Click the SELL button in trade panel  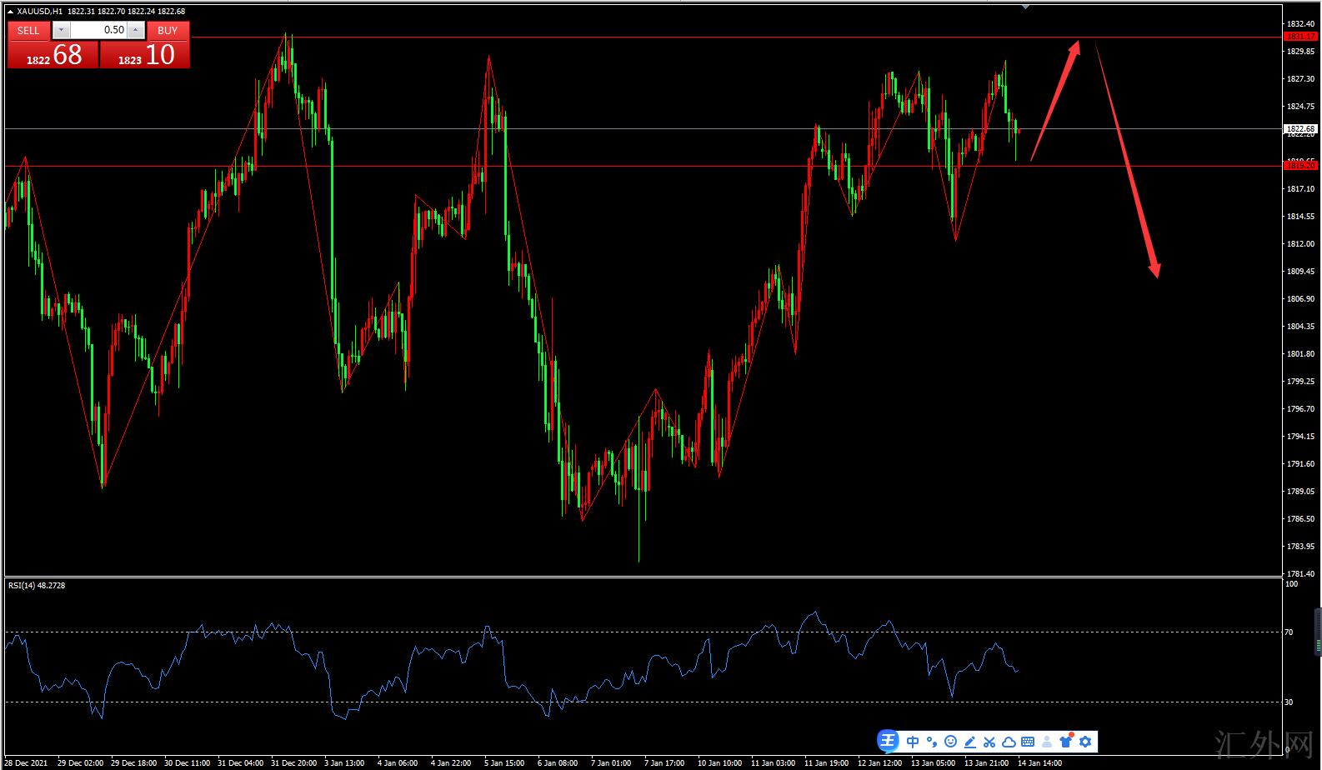point(28,30)
